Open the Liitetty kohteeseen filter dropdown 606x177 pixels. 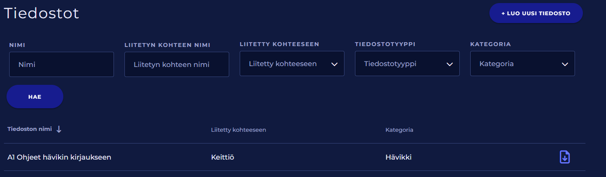coord(292,64)
